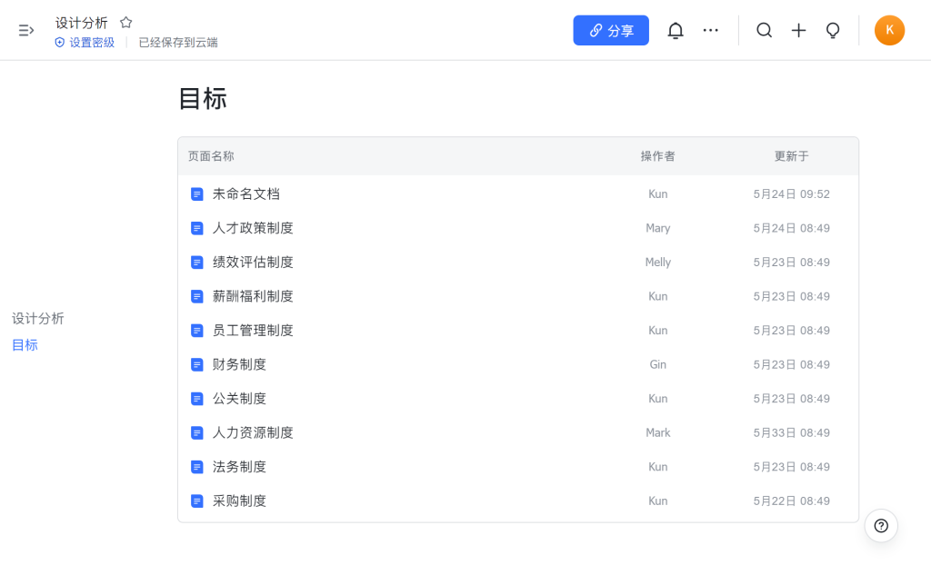Screen dimensions: 931x575
Task: Select 目标 in the left outline
Action: pyautogui.click(x=25, y=345)
